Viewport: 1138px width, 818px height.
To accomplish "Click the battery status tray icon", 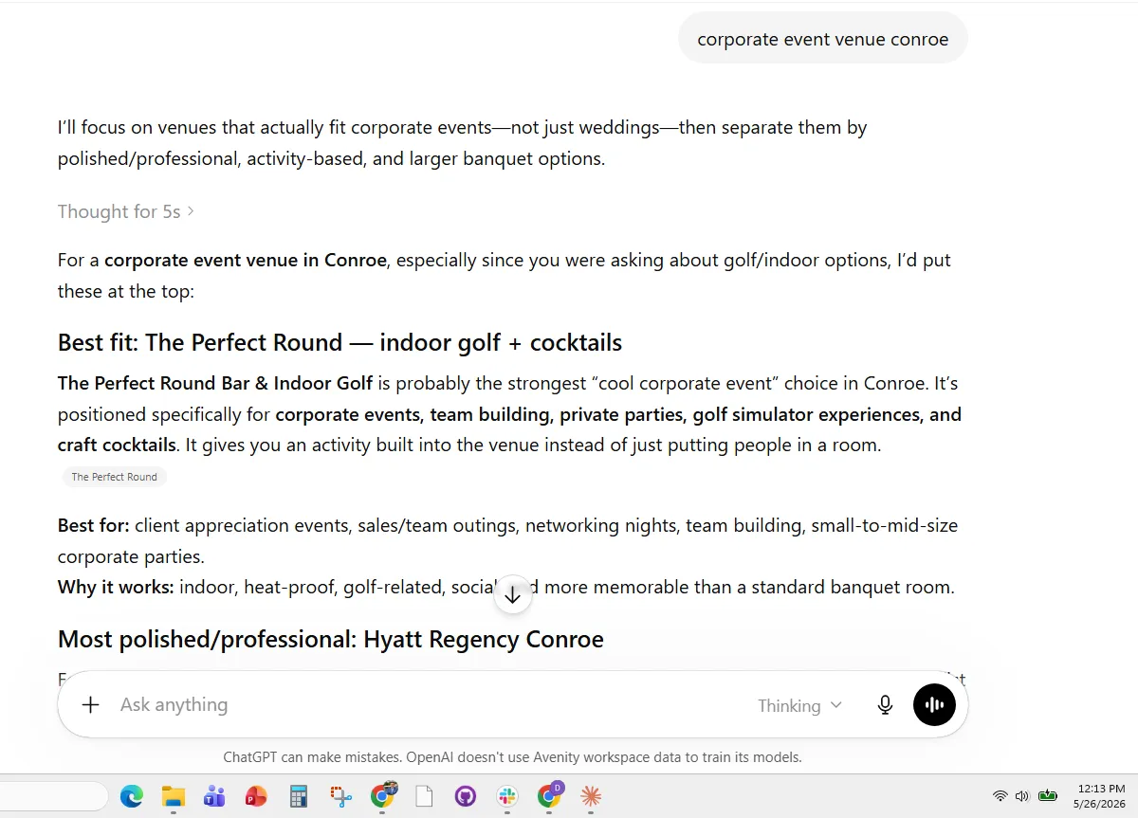I will click(1048, 796).
